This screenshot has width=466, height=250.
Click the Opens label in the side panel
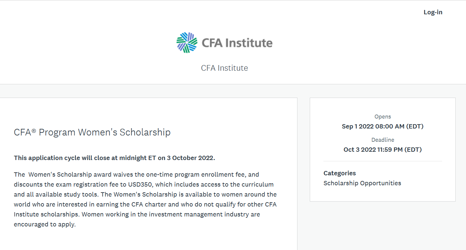point(383,117)
